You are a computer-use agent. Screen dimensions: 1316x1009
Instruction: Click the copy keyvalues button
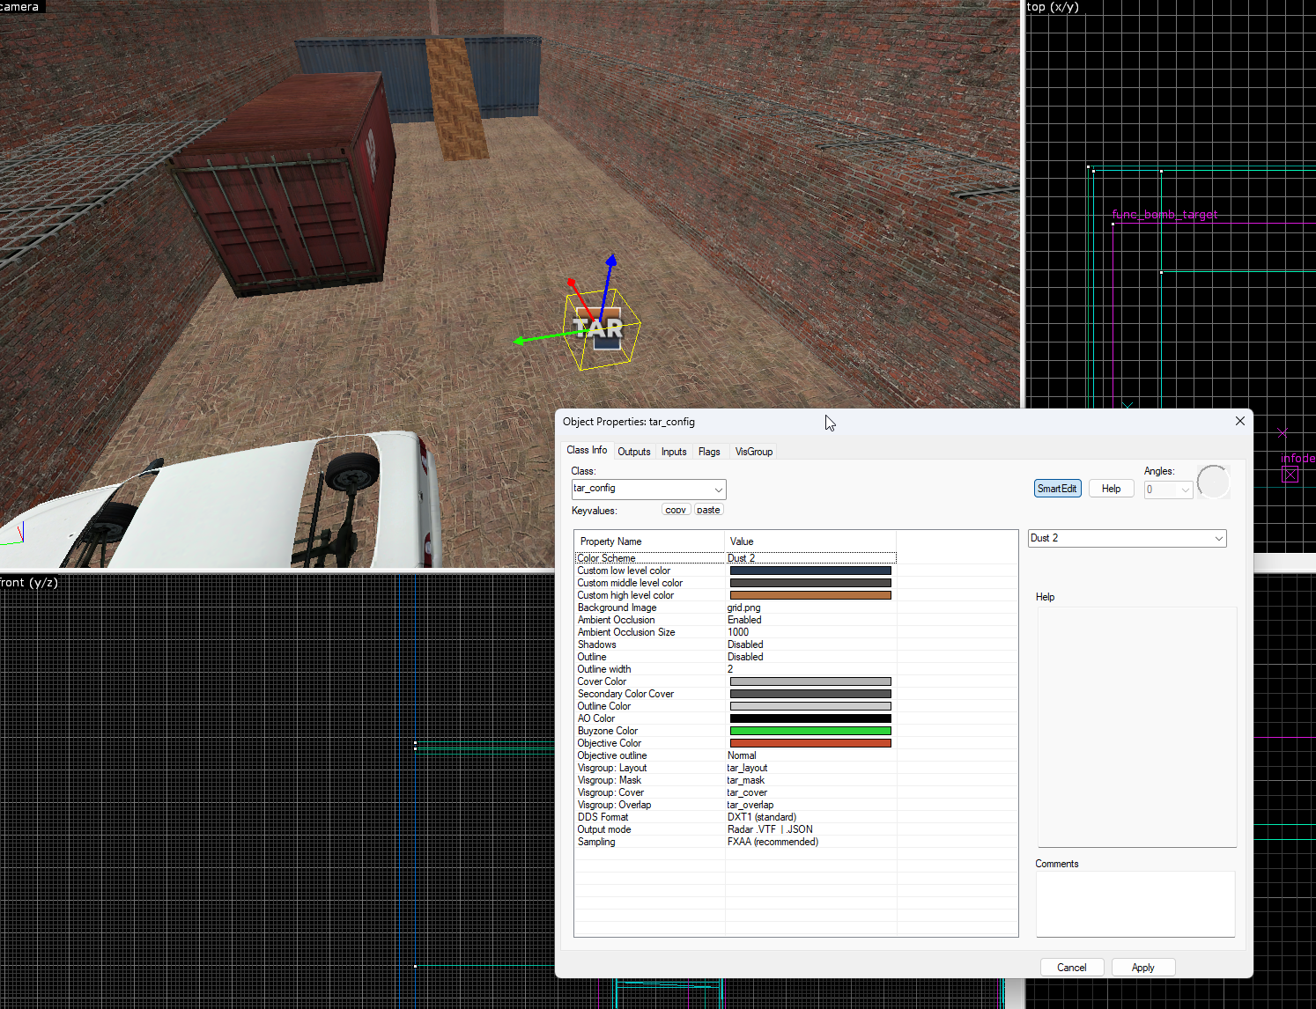676,510
